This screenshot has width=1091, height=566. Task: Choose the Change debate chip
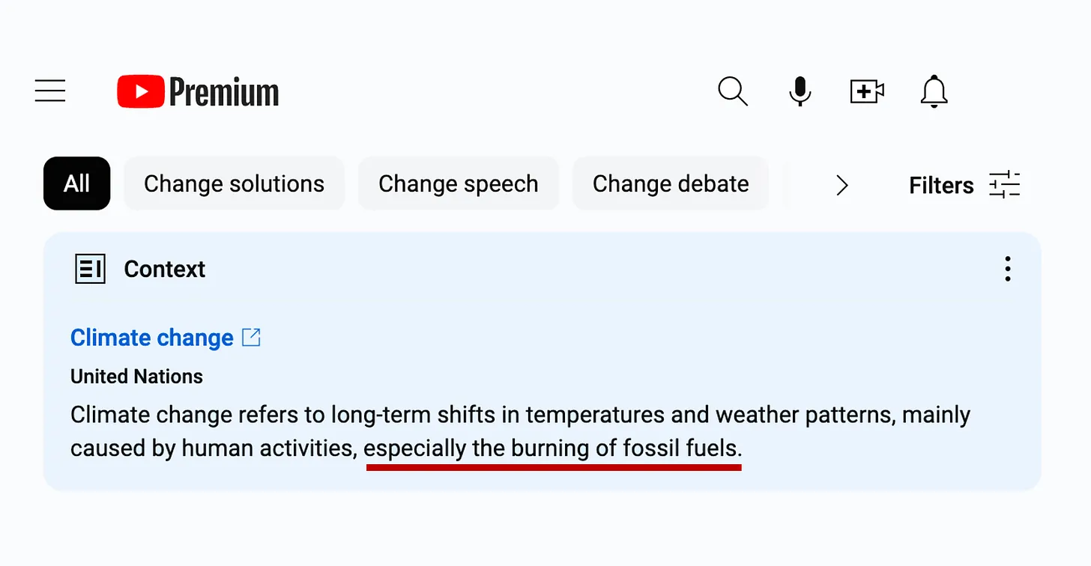671,183
